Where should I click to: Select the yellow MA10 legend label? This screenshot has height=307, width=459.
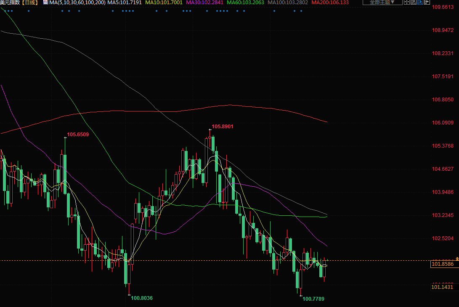click(x=164, y=3)
